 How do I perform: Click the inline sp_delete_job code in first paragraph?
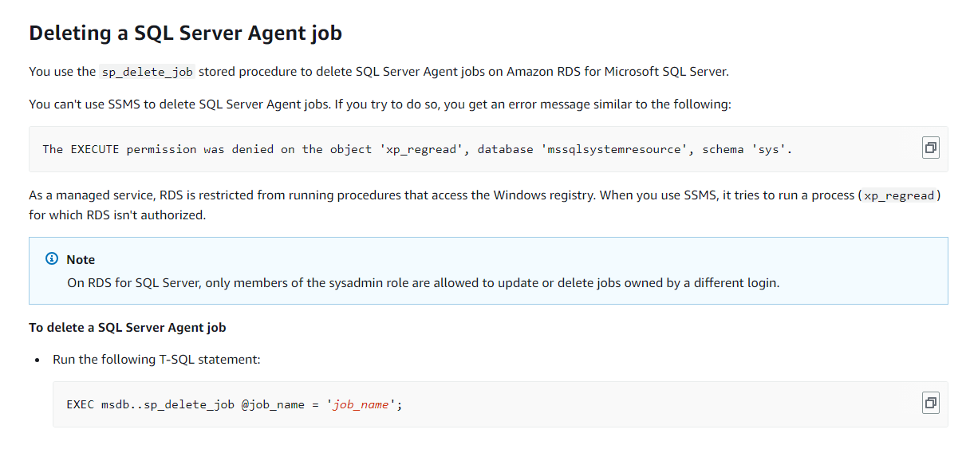[148, 72]
